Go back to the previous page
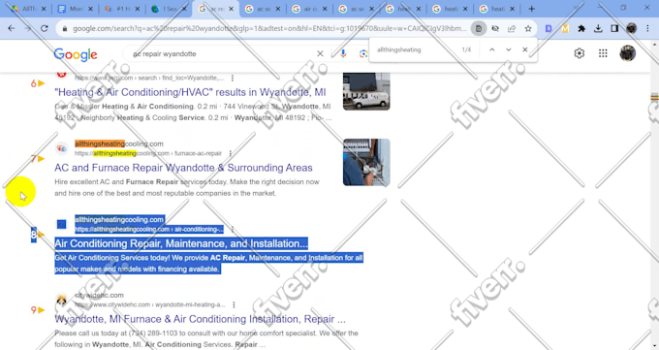The image size is (659, 350). tap(12, 29)
